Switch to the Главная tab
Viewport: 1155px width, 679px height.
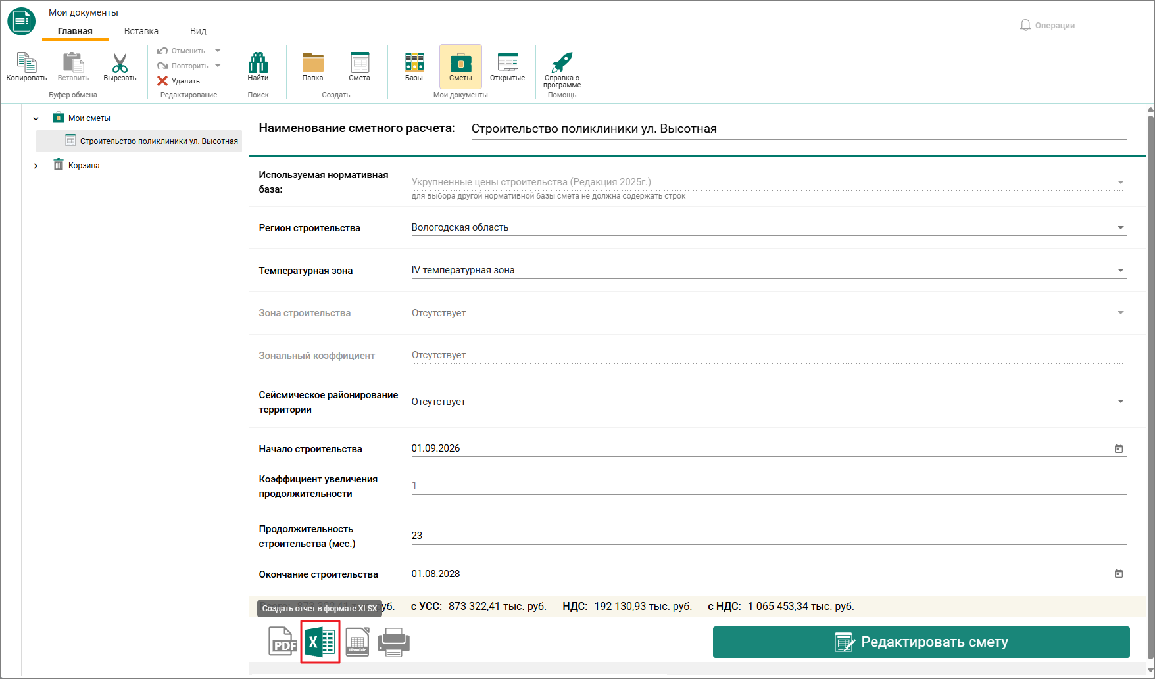point(75,31)
